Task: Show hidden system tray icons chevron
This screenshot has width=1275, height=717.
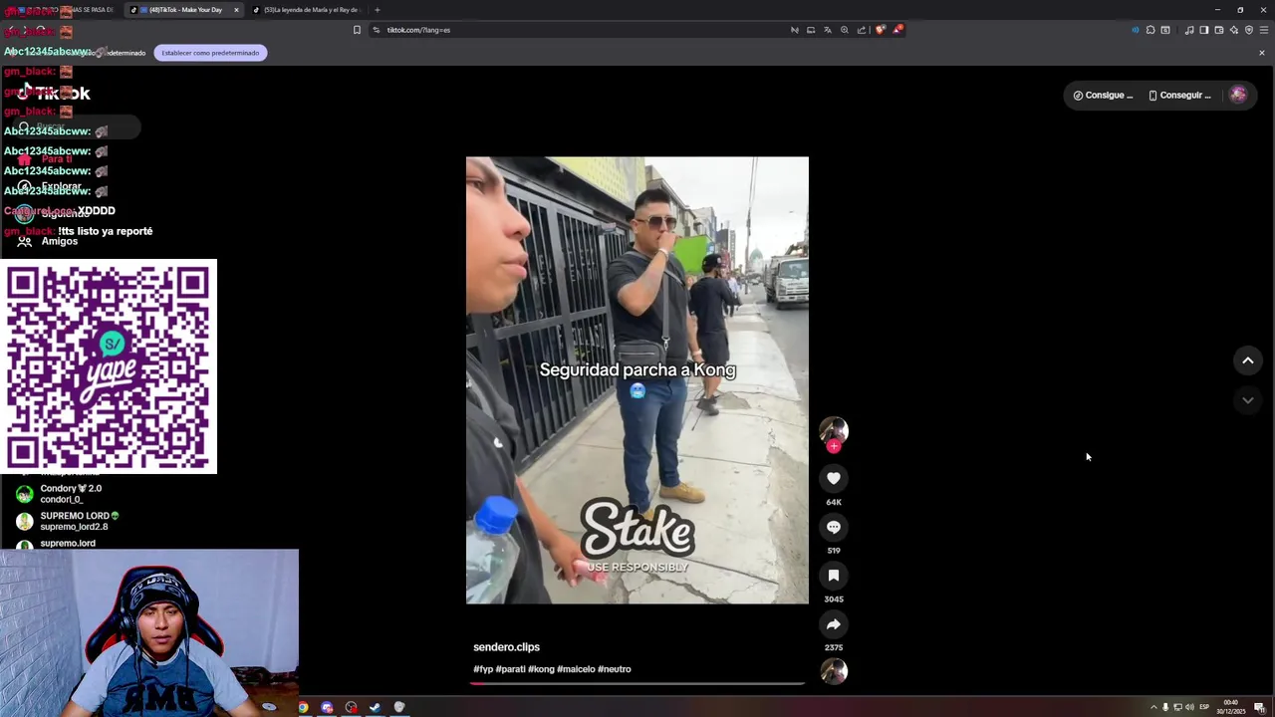Action: coord(1153,707)
